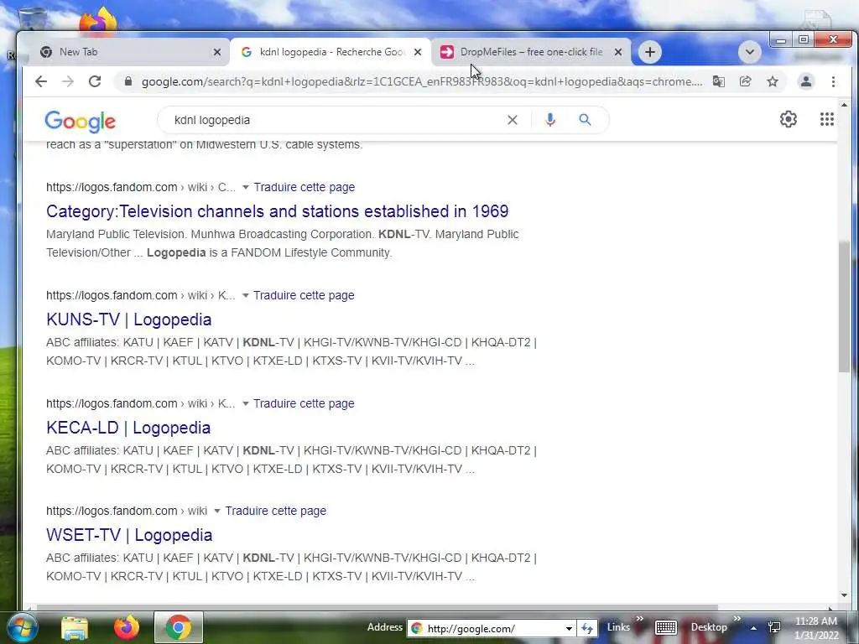The height and width of the screenshot is (644, 859).
Task: Go back to the previous page
Action: (41, 81)
